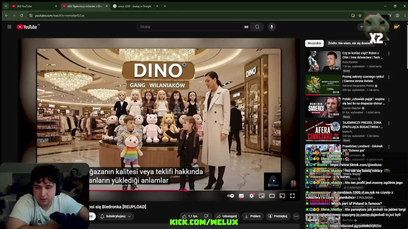Open Czy to koniec ciąż video thumbnail
The image size is (408, 229).
tap(323, 61)
